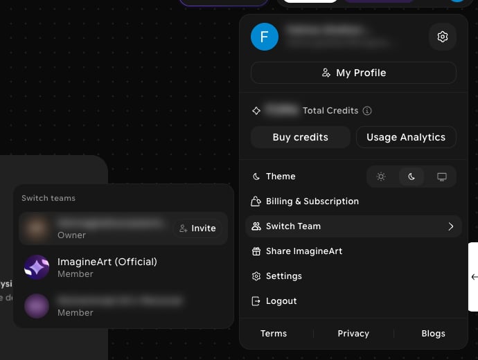478x360 pixels.
Task: Switch to light theme sun option
Action: pos(381,177)
